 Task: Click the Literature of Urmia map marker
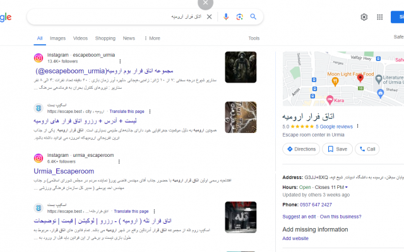tap(378, 79)
